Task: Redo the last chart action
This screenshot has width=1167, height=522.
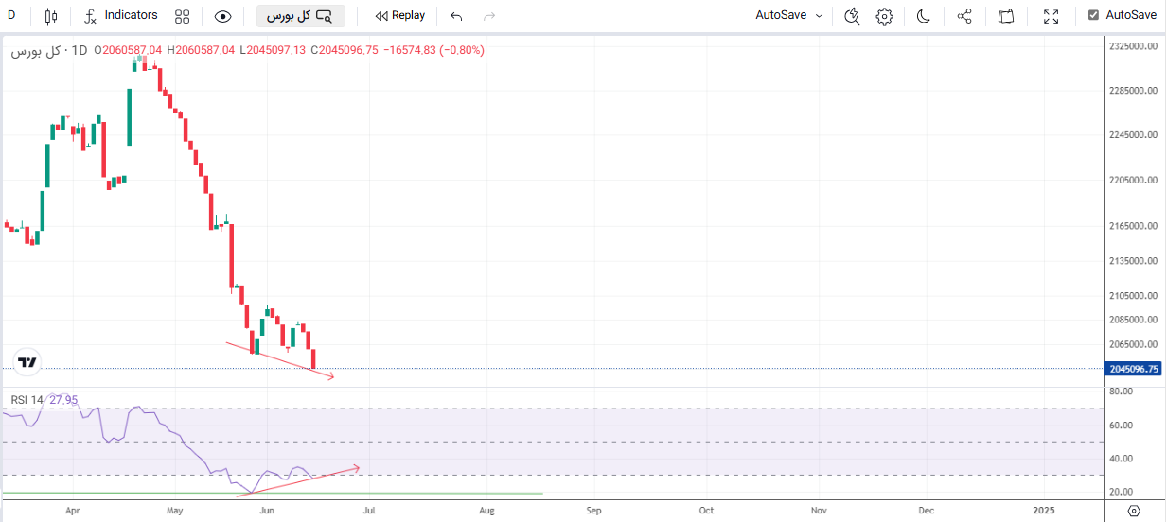Action: point(489,16)
